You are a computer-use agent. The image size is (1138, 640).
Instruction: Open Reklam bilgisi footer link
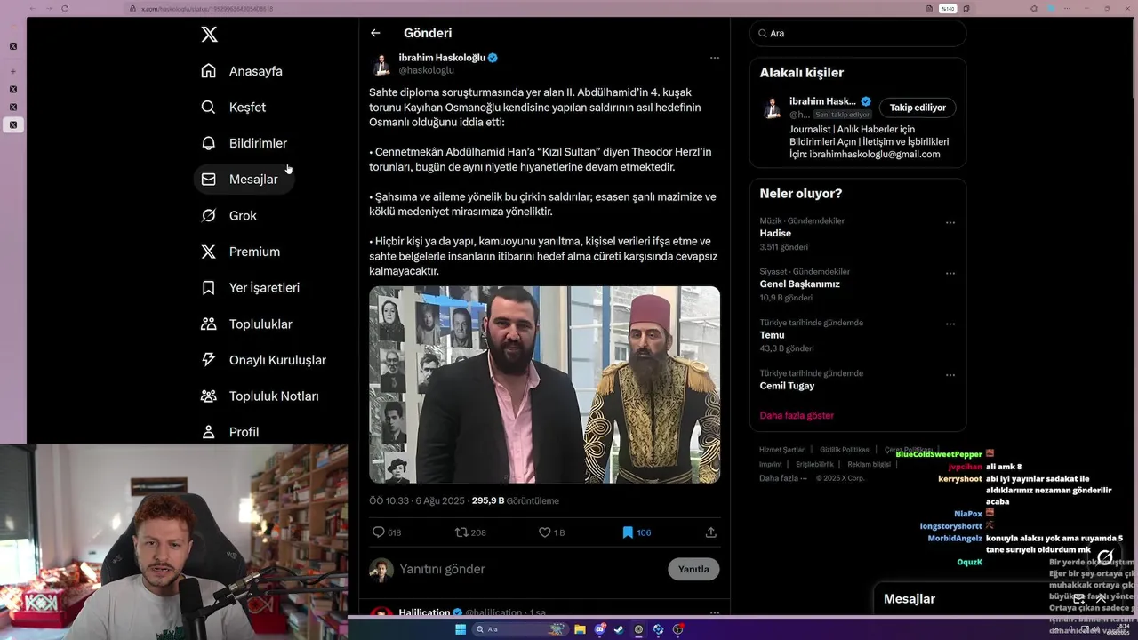click(869, 464)
